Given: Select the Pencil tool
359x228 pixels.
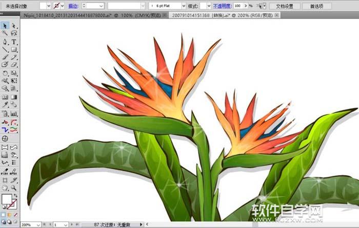Looking at the screenshot, I should click(14, 57).
